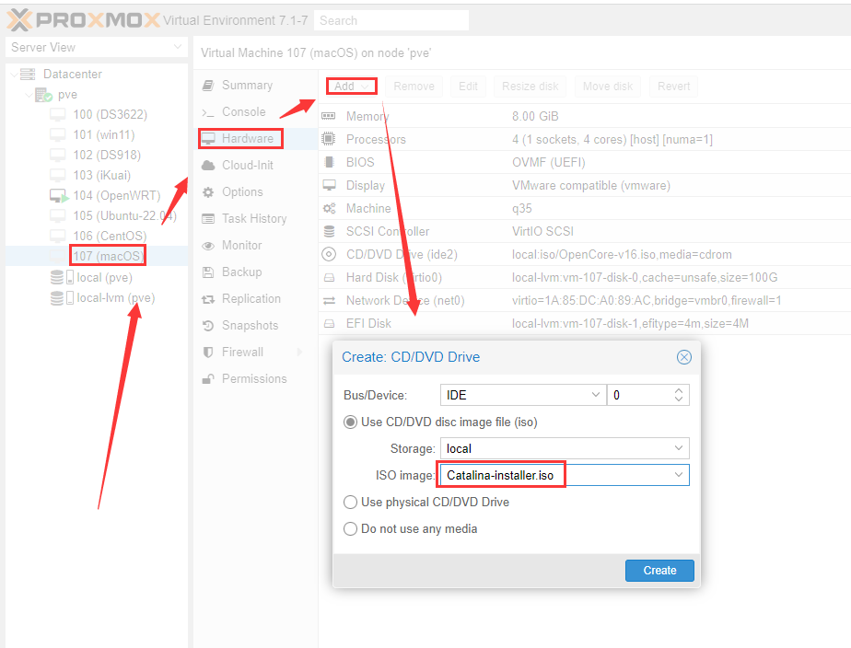Open the Cloud-Init tab
This screenshot has height=648, width=851.
click(255, 166)
